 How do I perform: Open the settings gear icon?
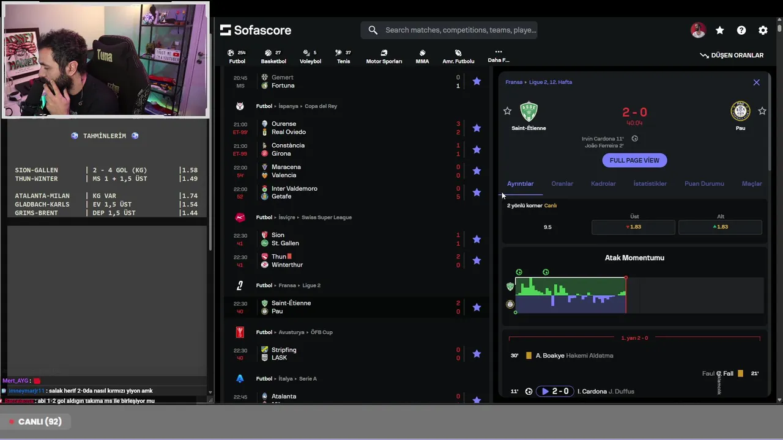click(763, 30)
